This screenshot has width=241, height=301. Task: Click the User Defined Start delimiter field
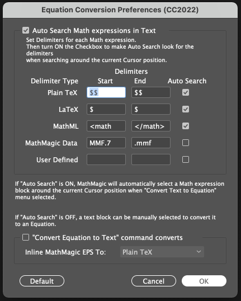coord(106,159)
